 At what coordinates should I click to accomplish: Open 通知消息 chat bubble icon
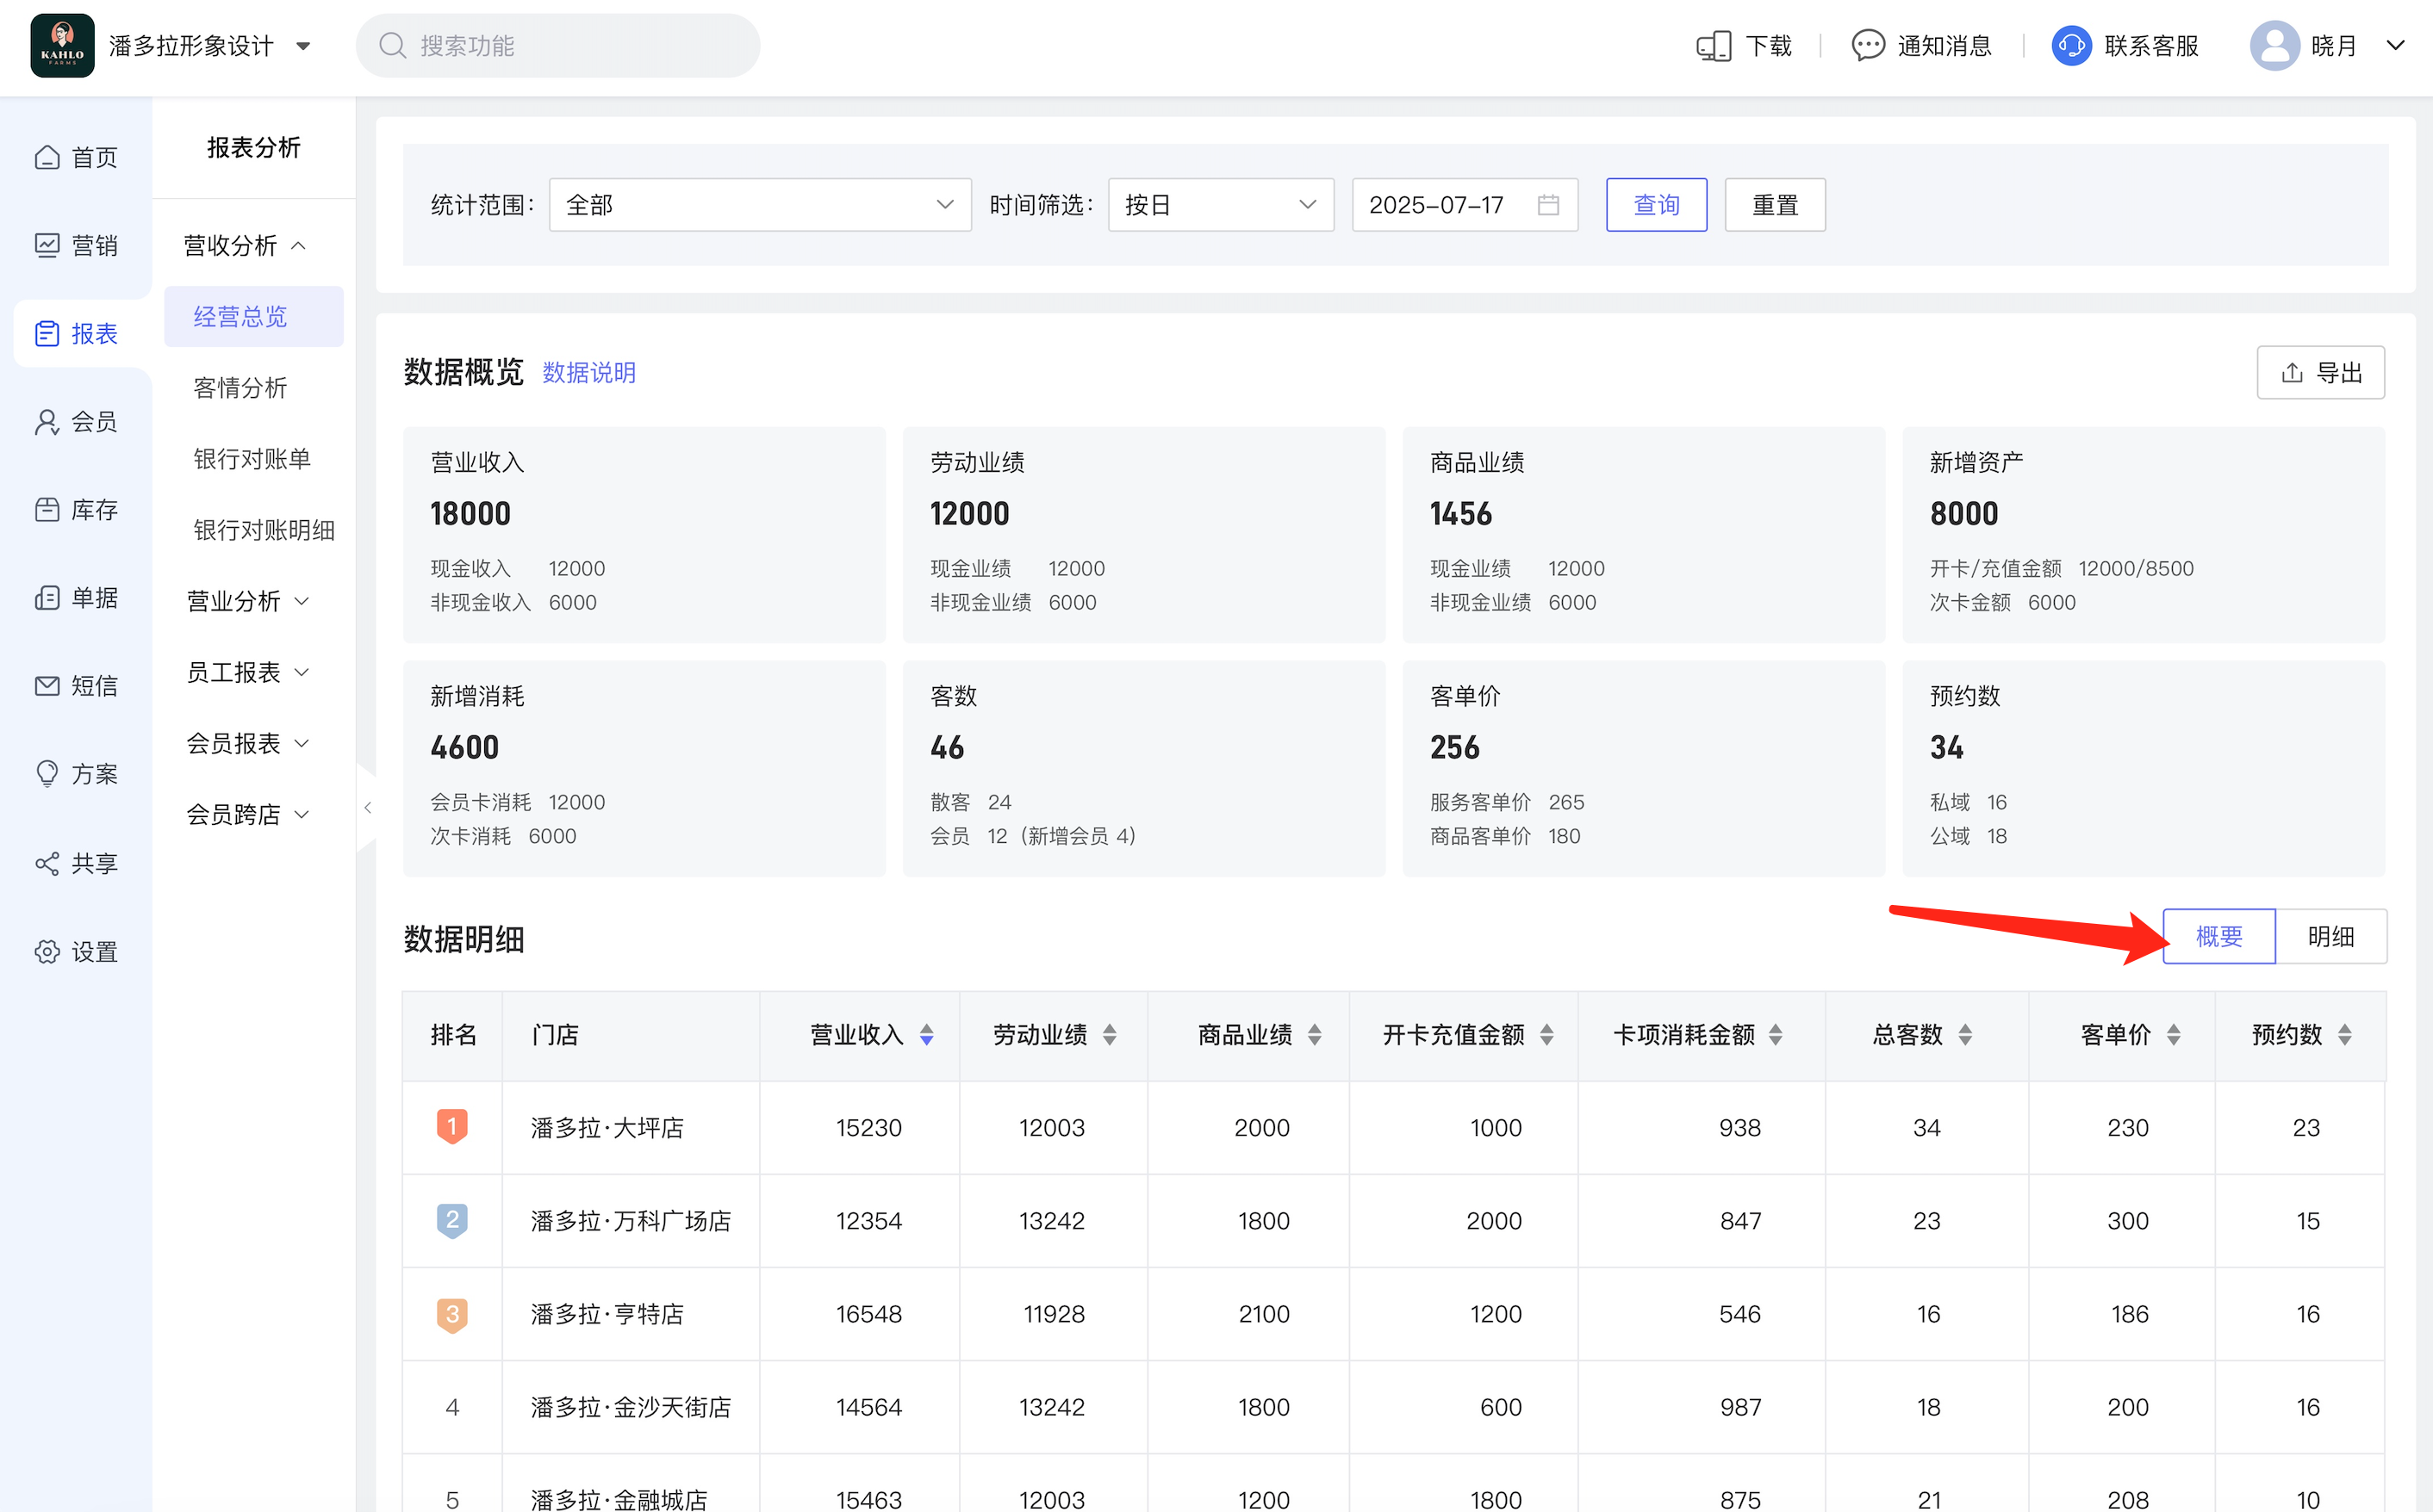(1867, 46)
